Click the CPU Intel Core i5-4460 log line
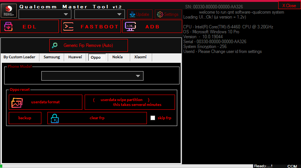This screenshot has height=168, width=301. click(x=228, y=27)
